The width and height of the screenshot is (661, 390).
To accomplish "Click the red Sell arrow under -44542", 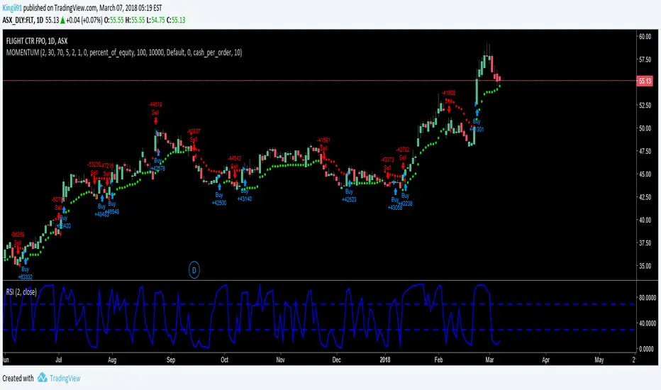I will 235,174.
